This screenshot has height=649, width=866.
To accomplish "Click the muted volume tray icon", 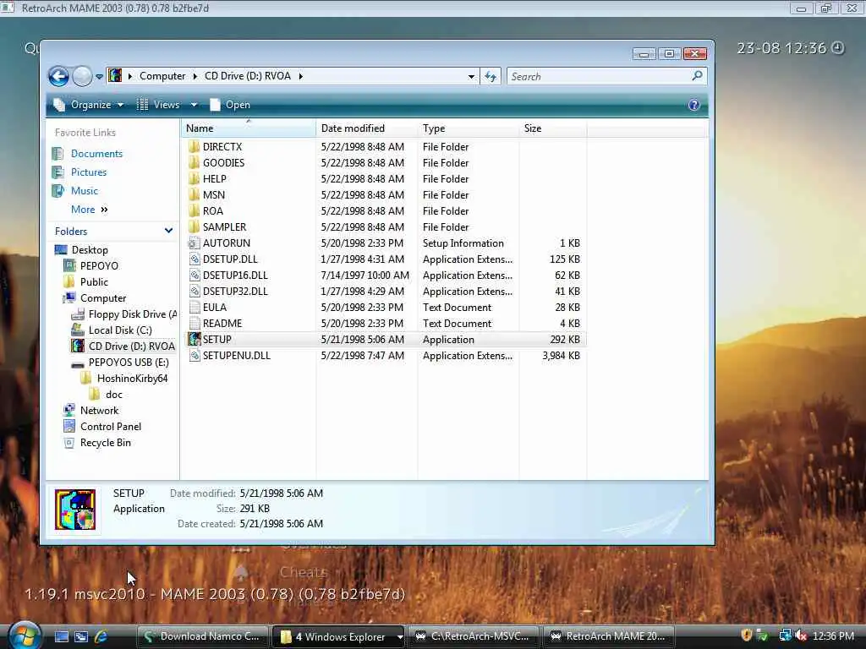I will (x=802, y=636).
